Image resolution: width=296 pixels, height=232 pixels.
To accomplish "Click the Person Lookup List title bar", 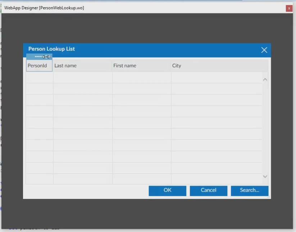I will click(144, 50).
